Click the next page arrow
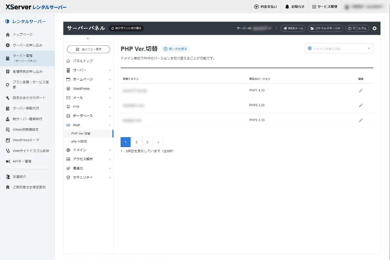390x260 pixels. 158,142
